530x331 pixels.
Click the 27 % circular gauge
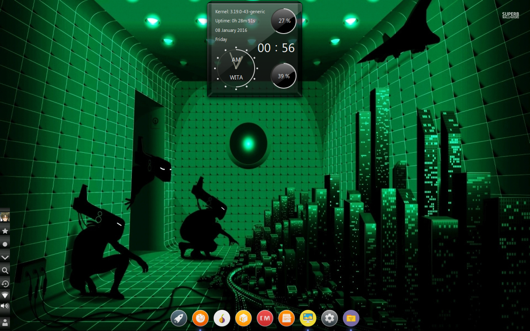pos(284,21)
